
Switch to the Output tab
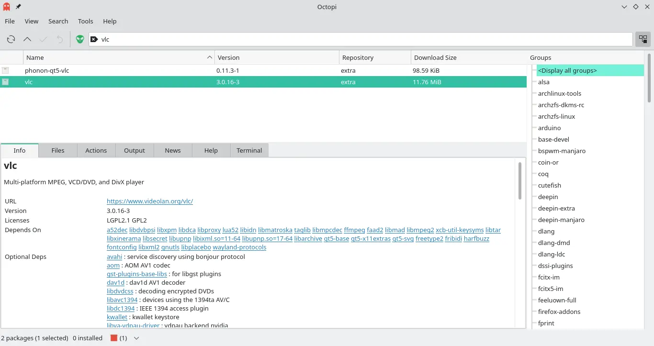point(135,150)
